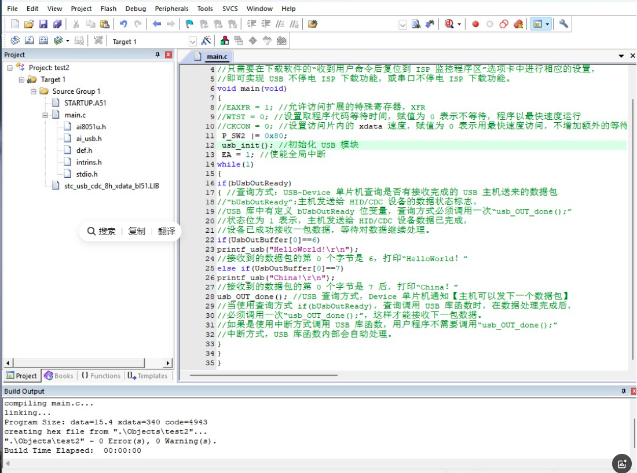637x473 pixels.
Task: Switch to the Books tab
Action: click(x=59, y=376)
